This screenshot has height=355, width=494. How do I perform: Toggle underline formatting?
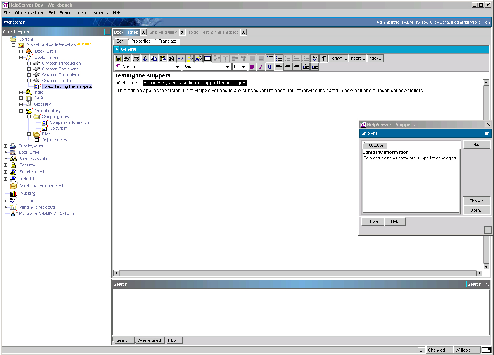[x=270, y=67]
